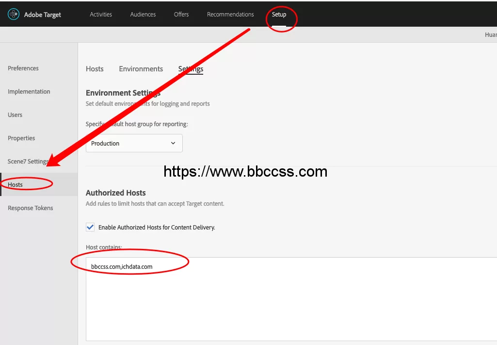Image resolution: width=497 pixels, height=345 pixels.
Task: Click the 'Specify default host group' label
Action: (x=137, y=124)
